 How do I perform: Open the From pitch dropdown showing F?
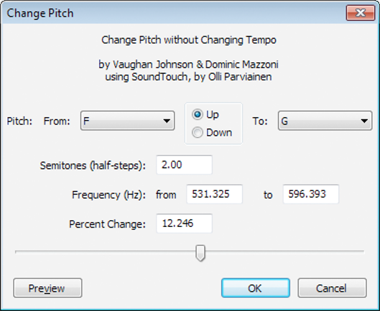(127, 121)
